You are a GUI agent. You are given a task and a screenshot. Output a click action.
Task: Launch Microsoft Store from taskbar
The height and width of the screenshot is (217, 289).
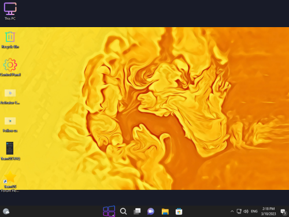click(x=179, y=211)
